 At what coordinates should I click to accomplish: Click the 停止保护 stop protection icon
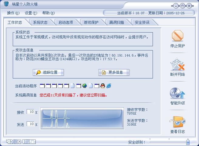(177, 36)
